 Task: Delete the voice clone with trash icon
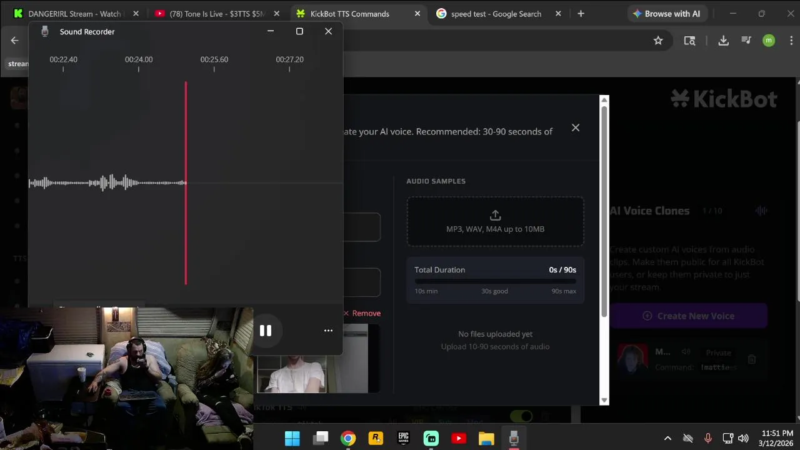[752, 359]
